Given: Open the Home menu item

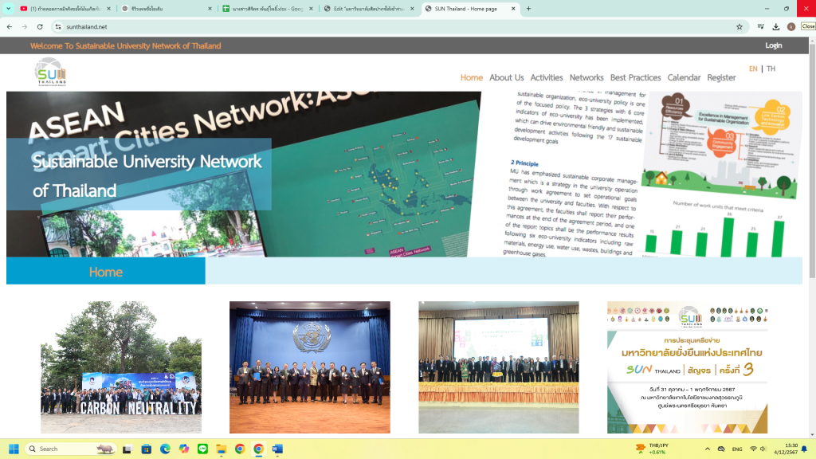Looking at the screenshot, I should point(472,77).
